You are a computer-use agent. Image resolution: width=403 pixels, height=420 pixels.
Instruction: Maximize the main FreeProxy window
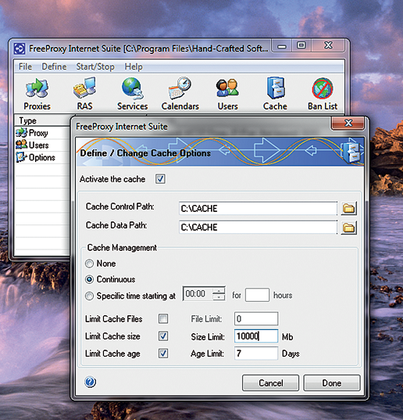point(301,45)
